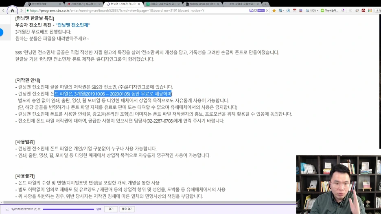
Task: Go to the browser home page icon
Action: pos(12,11)
